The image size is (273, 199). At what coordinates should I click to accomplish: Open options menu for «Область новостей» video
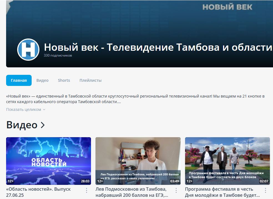(x=87, y=190)
